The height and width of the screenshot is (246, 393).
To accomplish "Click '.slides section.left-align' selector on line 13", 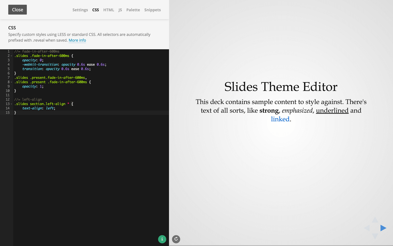I will 40,104.
